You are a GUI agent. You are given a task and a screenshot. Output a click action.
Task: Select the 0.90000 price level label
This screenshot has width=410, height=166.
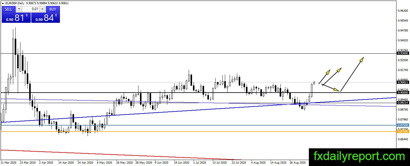pyautogui.click(x=403, y=93)
